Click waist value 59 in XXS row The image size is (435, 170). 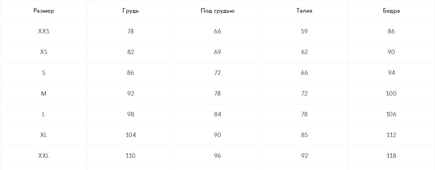click(x=304, y=32)
